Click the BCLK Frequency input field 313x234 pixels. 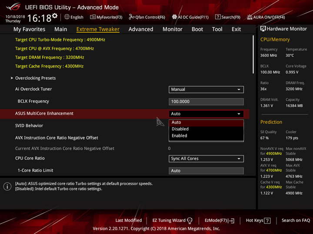[x=206, y=101]
